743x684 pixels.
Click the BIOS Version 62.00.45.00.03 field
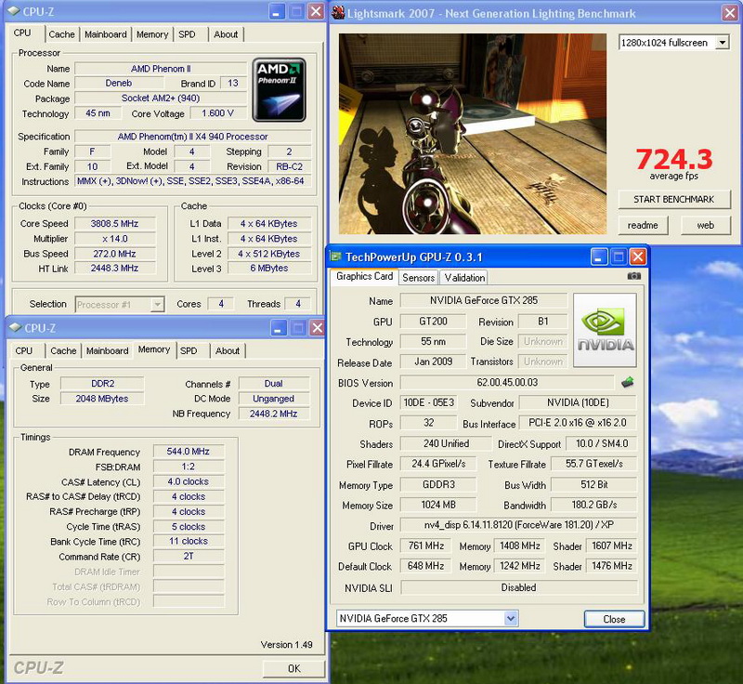click(x=507, y=382)
